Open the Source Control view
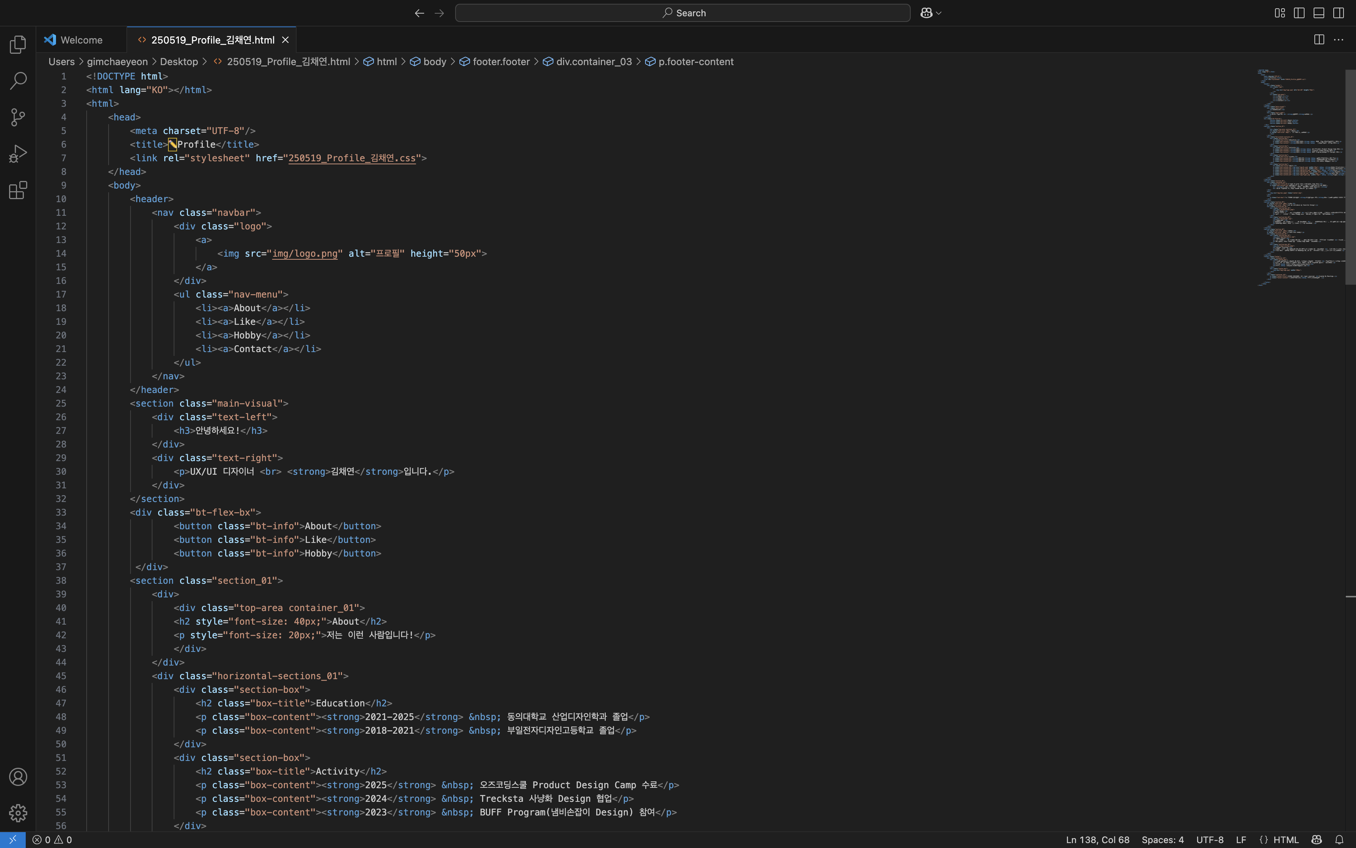 click(x=18, y=117)
